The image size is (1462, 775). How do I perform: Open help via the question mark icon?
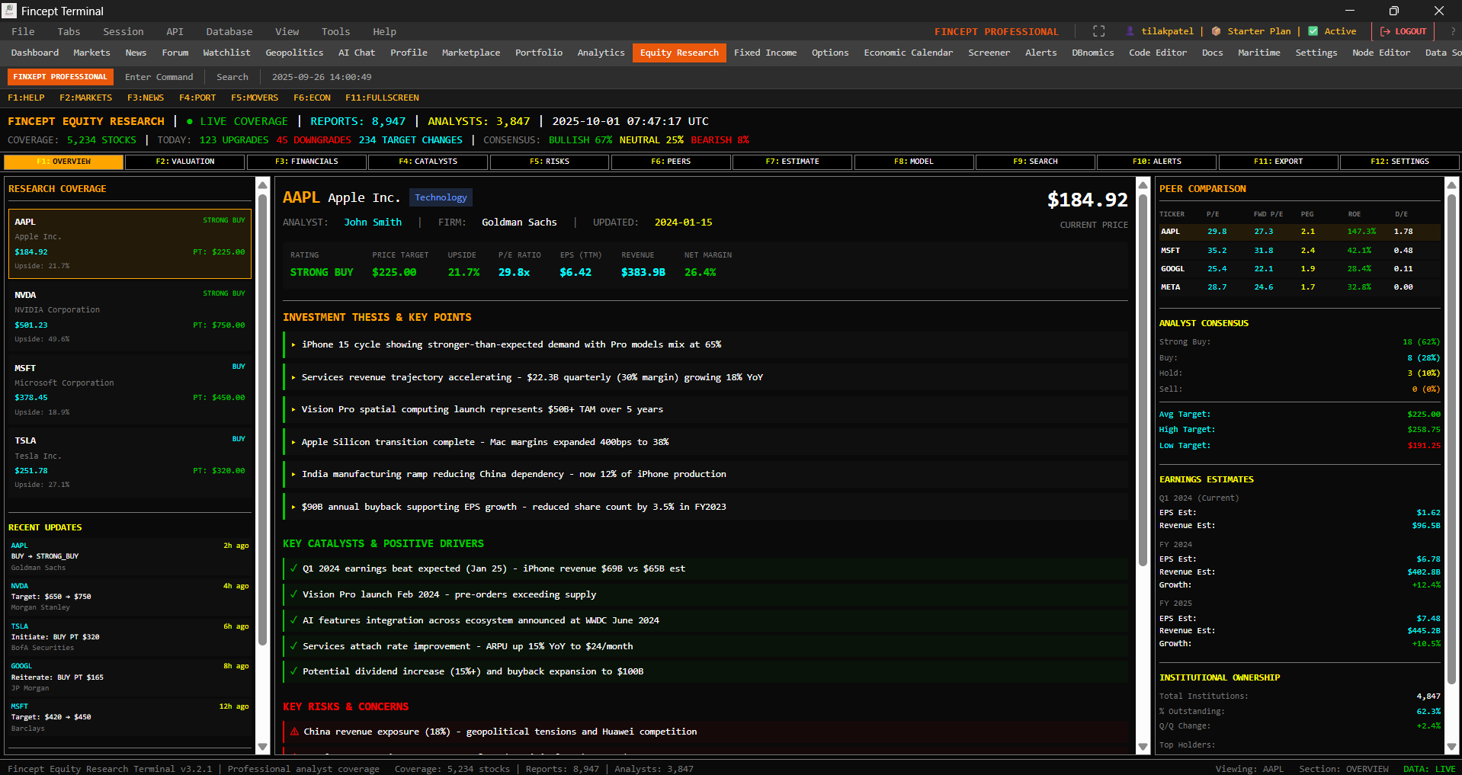(1453, 31)
